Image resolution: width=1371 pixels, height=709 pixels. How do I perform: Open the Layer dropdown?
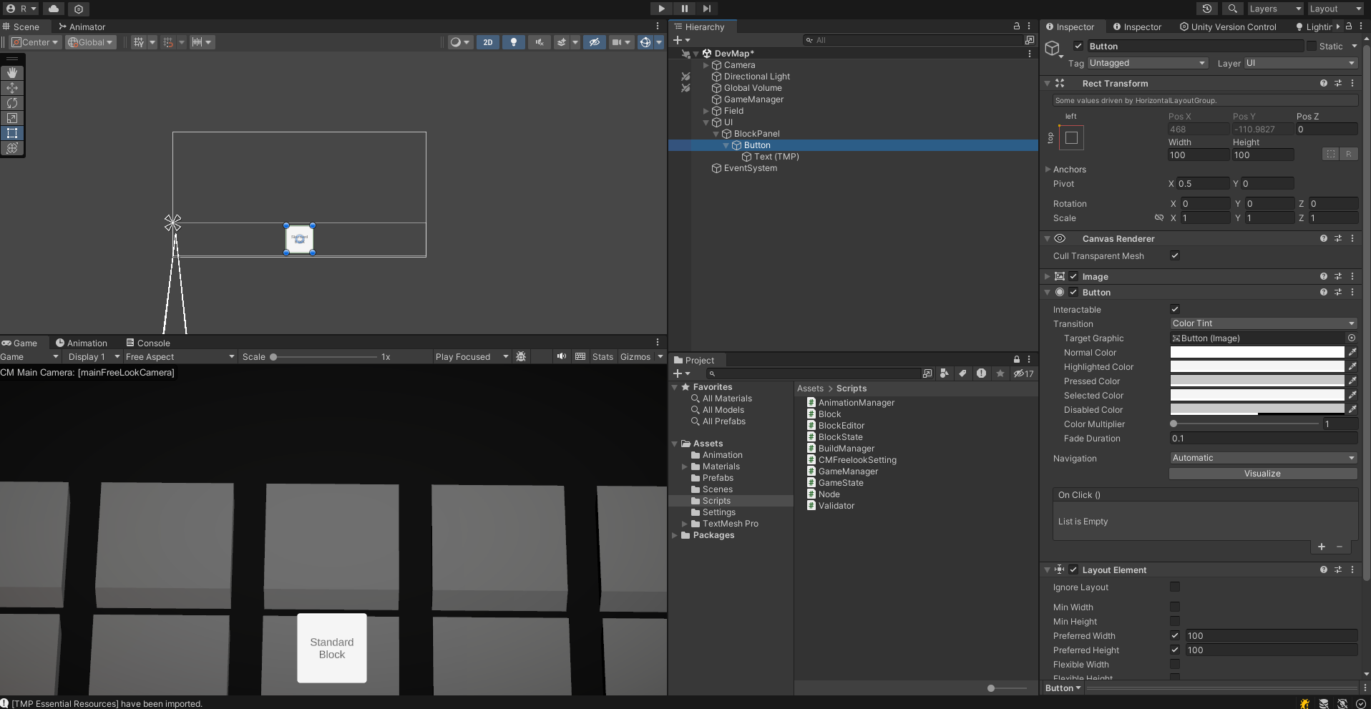pyautogui.click(x=1301, y=63)
